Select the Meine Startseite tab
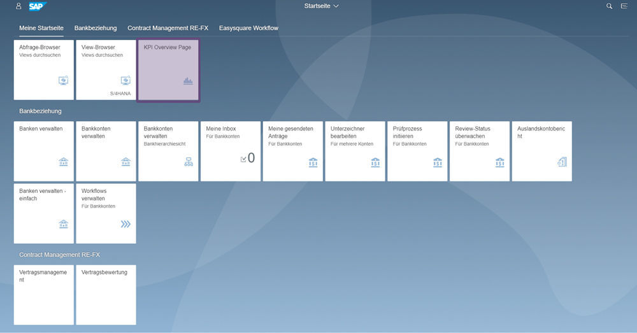Screen dimensions: 637x333 (x=41, y=28)
